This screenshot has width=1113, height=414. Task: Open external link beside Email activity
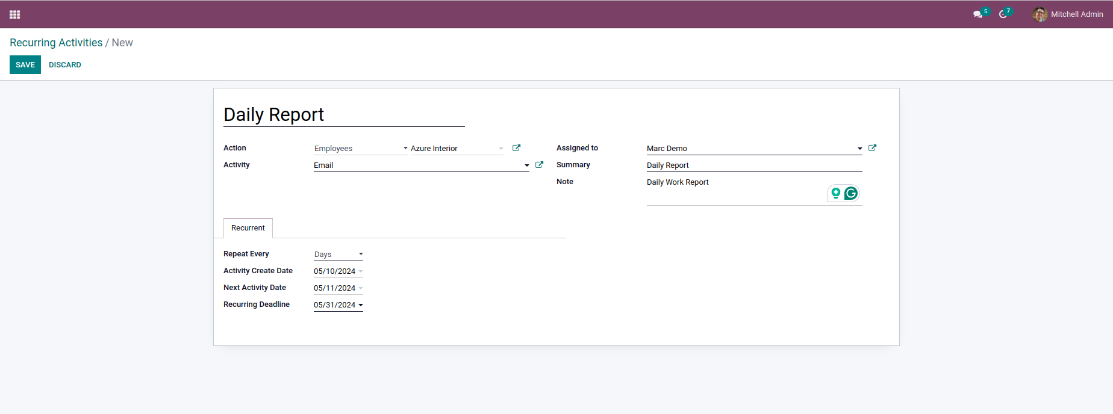coord(539,165)
